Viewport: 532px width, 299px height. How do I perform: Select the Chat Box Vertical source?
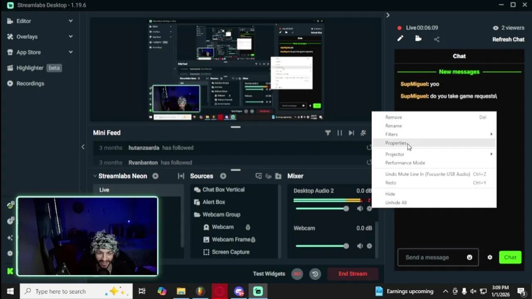224,189
